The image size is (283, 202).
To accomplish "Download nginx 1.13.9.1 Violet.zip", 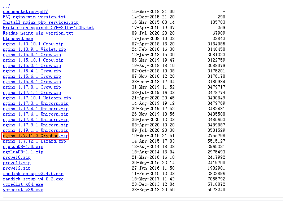I will coord(34,49).
